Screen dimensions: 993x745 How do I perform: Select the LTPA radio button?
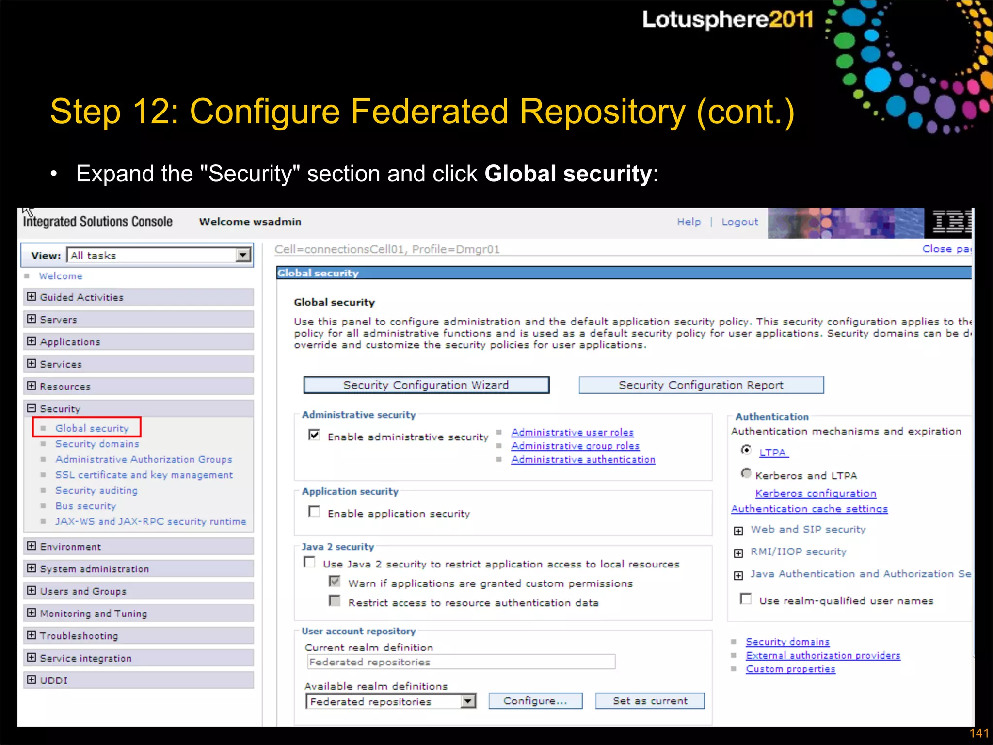(x=746, y=450)
